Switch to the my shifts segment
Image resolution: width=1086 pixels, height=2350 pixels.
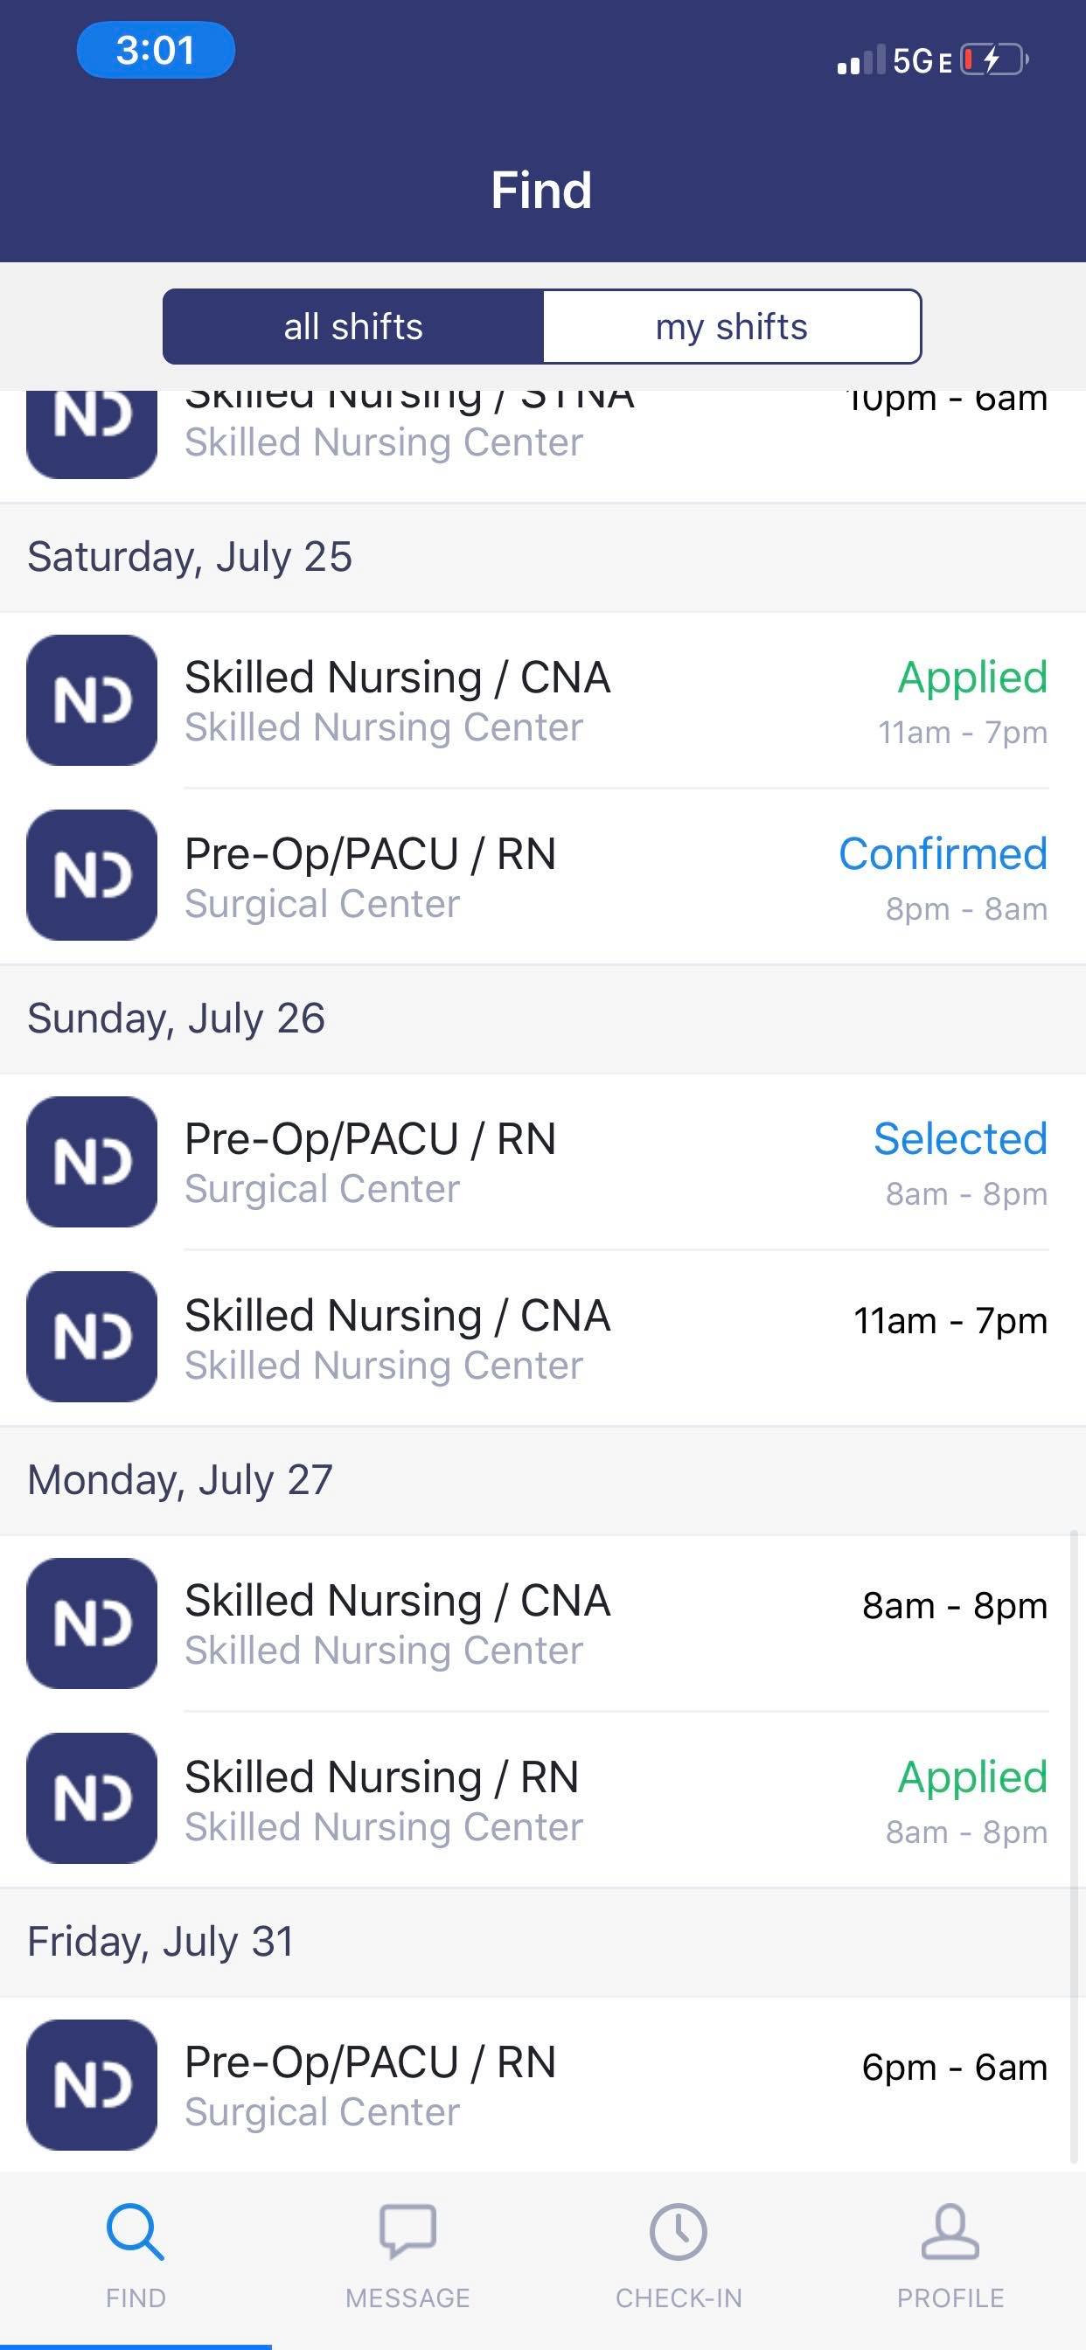(732, 327)
